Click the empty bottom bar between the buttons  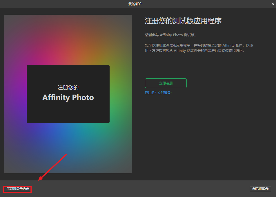tap(139, 189)
